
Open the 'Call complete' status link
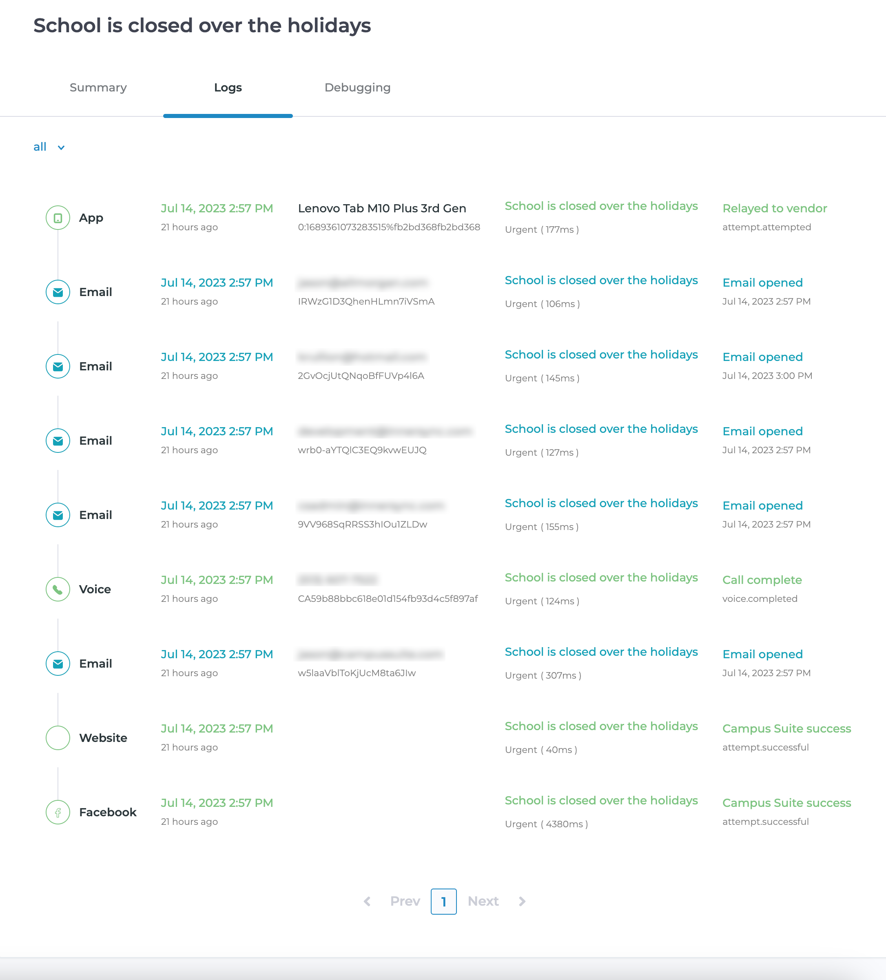pos(762,580)
